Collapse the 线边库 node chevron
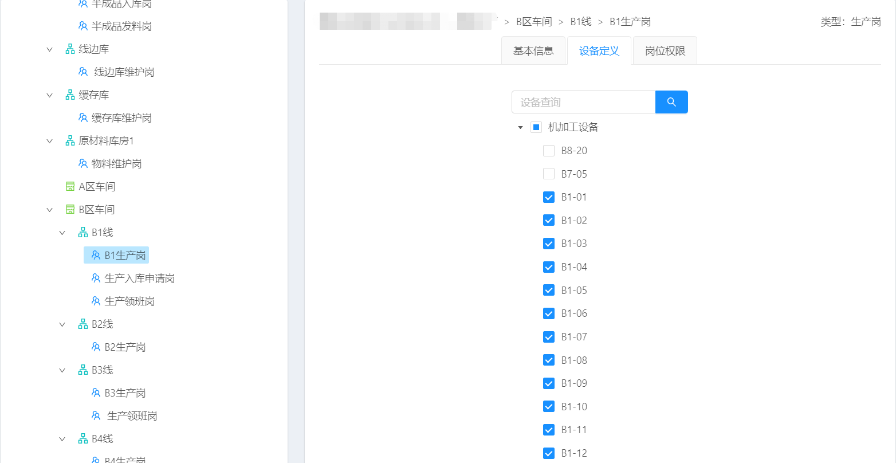 pos(49,49)
